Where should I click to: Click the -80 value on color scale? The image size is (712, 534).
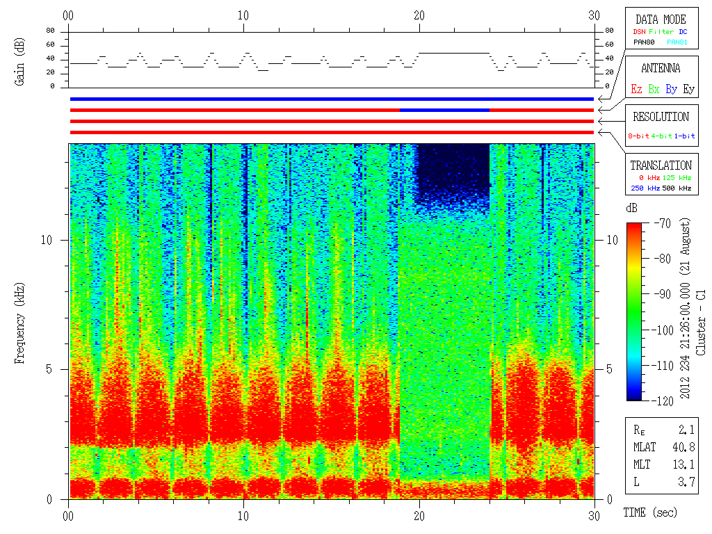[663, 259]
